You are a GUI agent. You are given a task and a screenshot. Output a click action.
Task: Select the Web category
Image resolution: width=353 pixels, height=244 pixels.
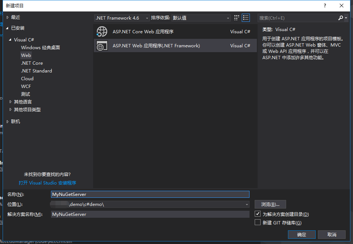(x=26, y=55)
